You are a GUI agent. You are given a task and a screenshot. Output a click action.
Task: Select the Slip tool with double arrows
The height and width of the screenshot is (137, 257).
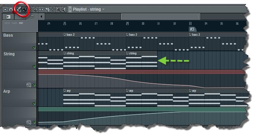[x=41, y=9]
